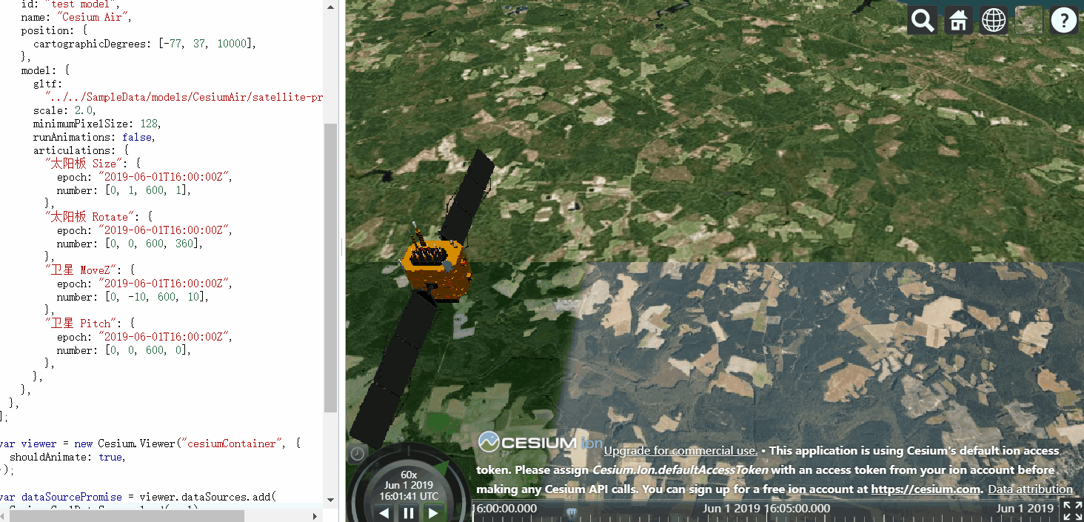The height and width of the screenshot is (522, 1084).
Task: Click the clock icon beside animation dial
Action: 357,453
